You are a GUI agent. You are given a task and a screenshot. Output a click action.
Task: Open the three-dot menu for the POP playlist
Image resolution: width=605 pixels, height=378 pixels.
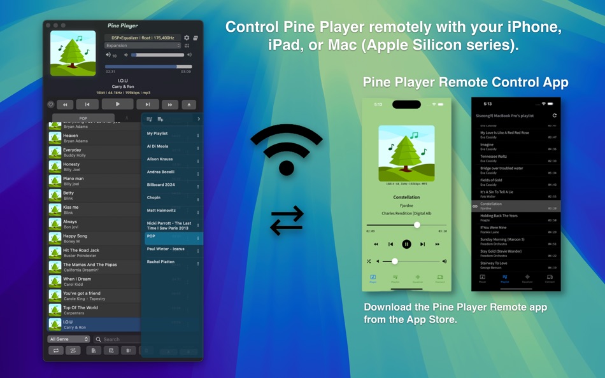click(198, 239)
